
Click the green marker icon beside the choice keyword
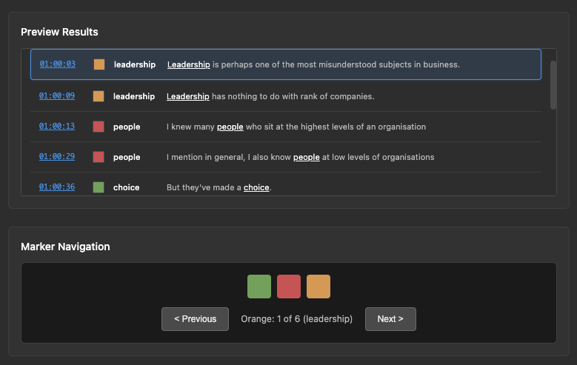[x=99, y=187]
